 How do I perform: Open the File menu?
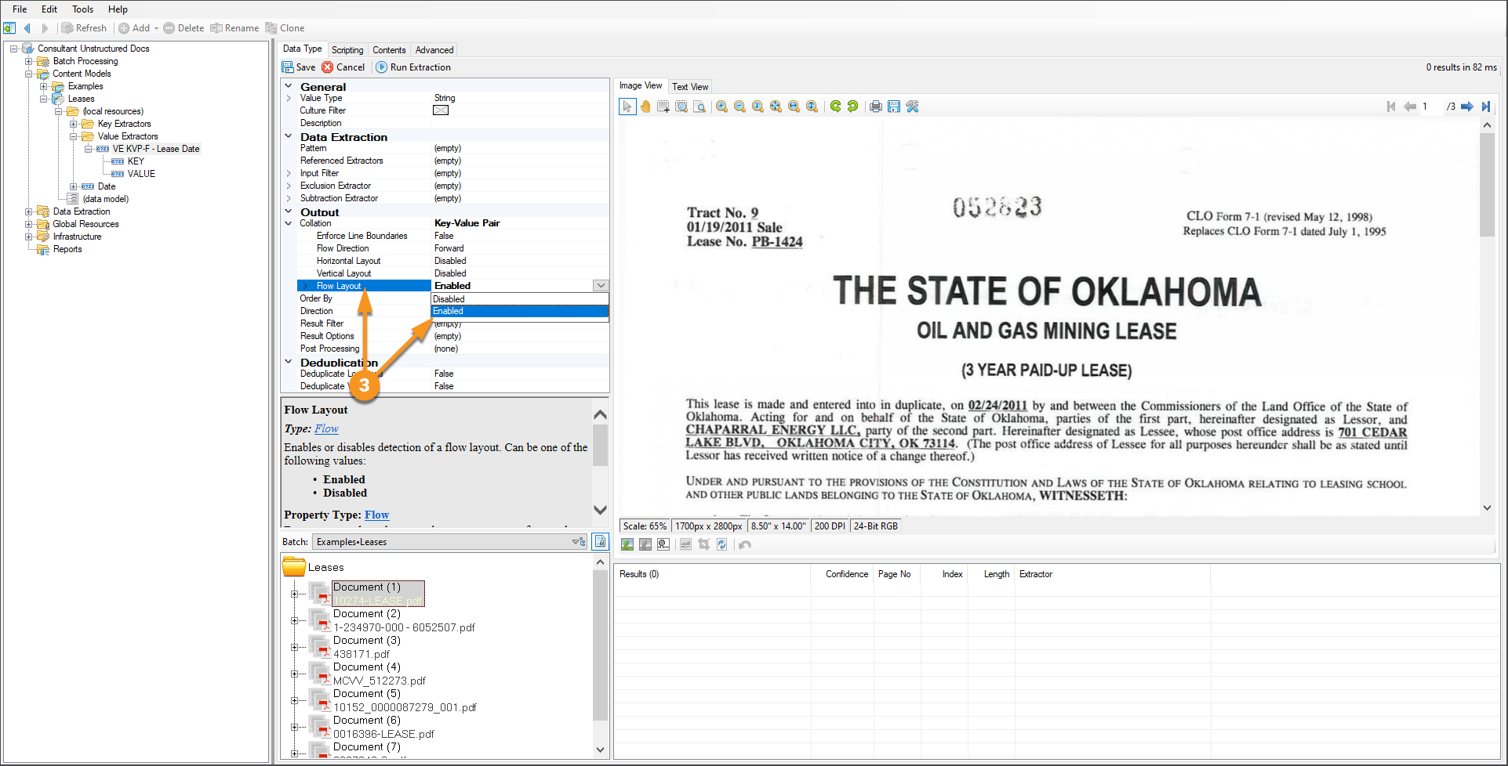pos(20,9)
